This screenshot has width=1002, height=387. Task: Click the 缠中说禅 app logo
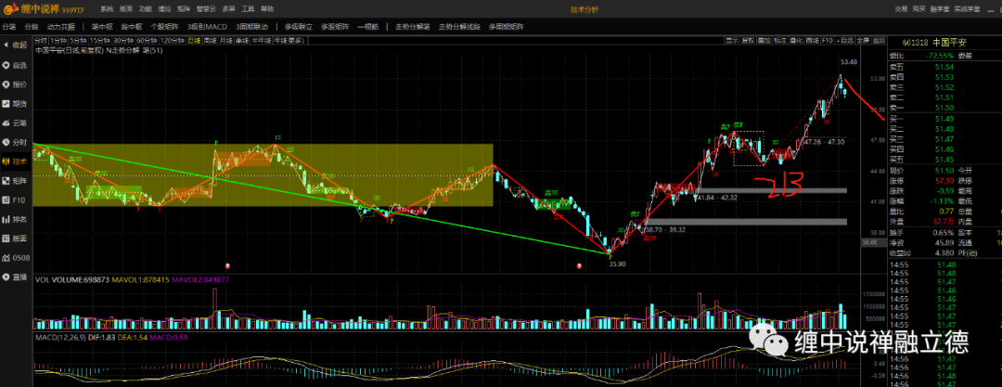point(44,9)
